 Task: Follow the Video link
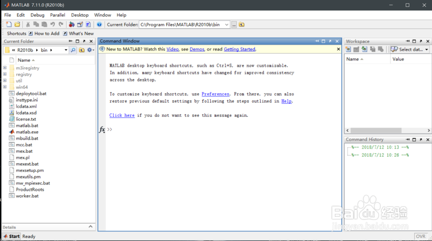(x=172, y=49)
